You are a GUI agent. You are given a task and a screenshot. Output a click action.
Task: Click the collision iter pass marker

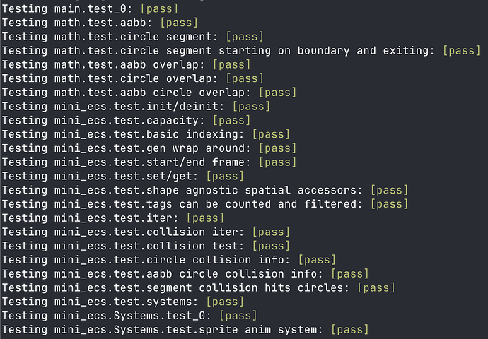click(271, 232)
